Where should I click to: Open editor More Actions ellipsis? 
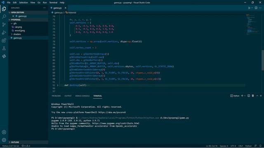click(260, 8)
